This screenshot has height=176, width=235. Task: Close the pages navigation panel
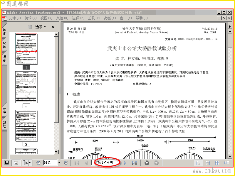click(x=53, y=27)
